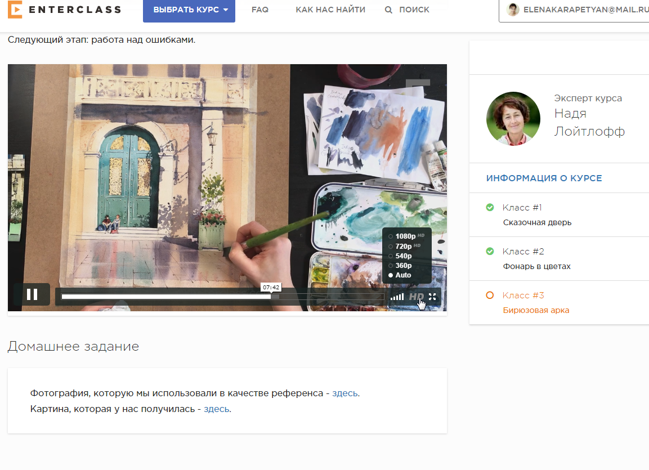
Task: Toggle the HD quality icon in player
Action: (x=417, y=297)
